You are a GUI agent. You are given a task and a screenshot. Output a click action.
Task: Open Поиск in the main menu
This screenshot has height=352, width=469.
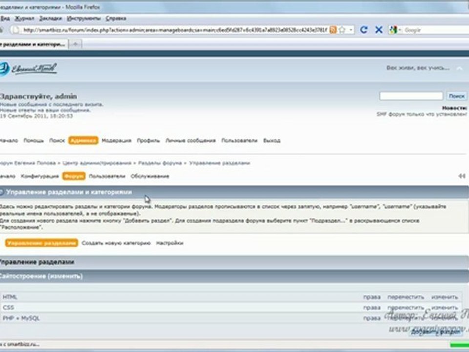[57, 140]
